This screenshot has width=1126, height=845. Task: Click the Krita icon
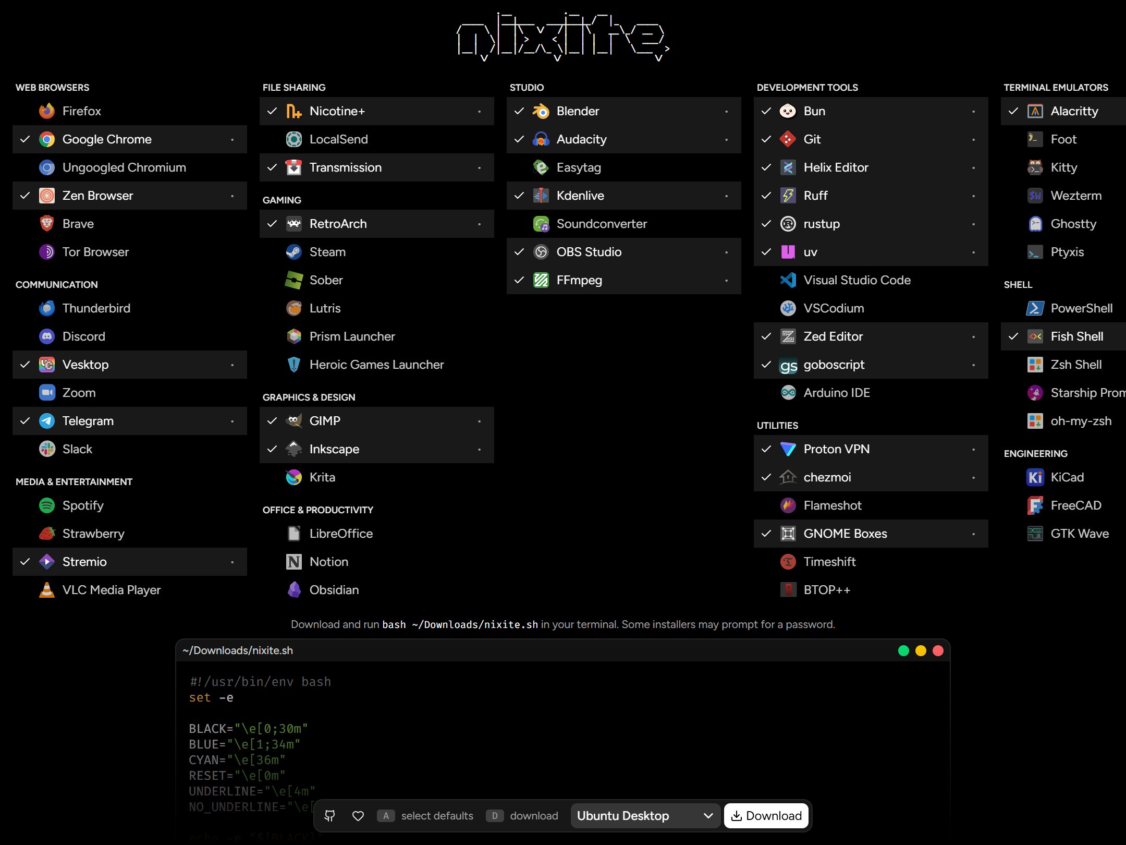pyautogui.click(x=294, y=477)
